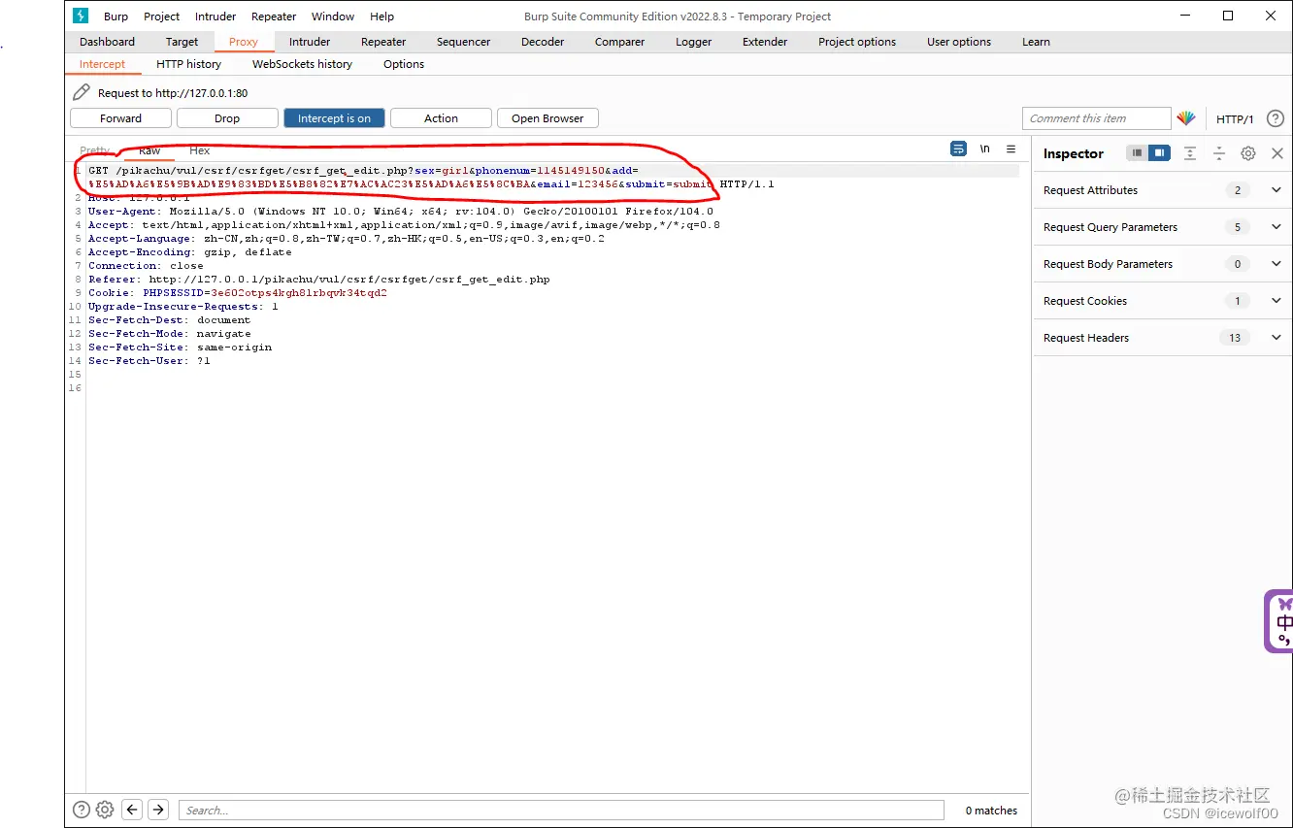Switch to the Logger tab
Image resolution: width=1293 pixels, height=828 pixels.
pos(693,42)
